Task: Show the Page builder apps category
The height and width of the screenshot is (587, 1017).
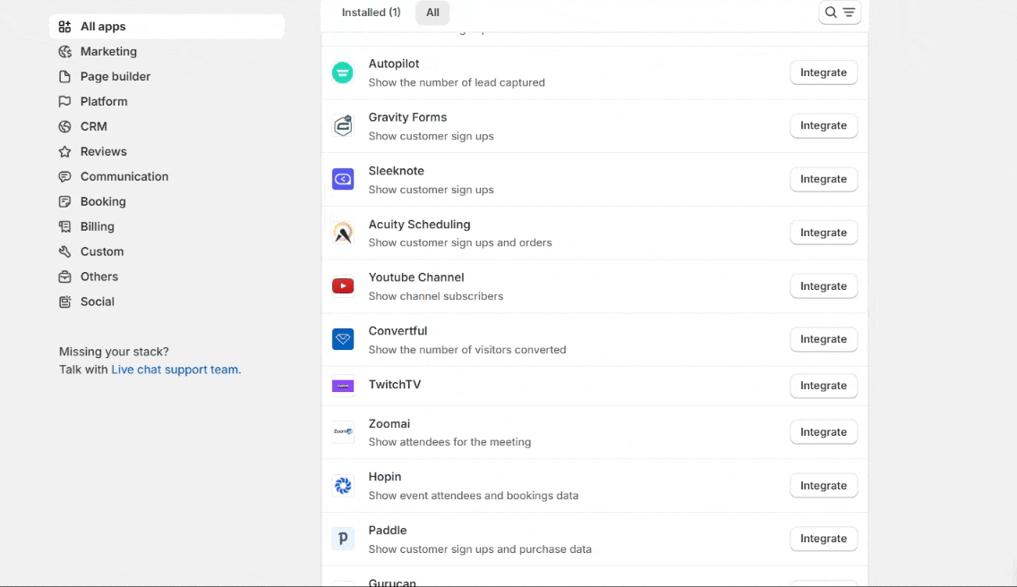Action: click(115, 77)
